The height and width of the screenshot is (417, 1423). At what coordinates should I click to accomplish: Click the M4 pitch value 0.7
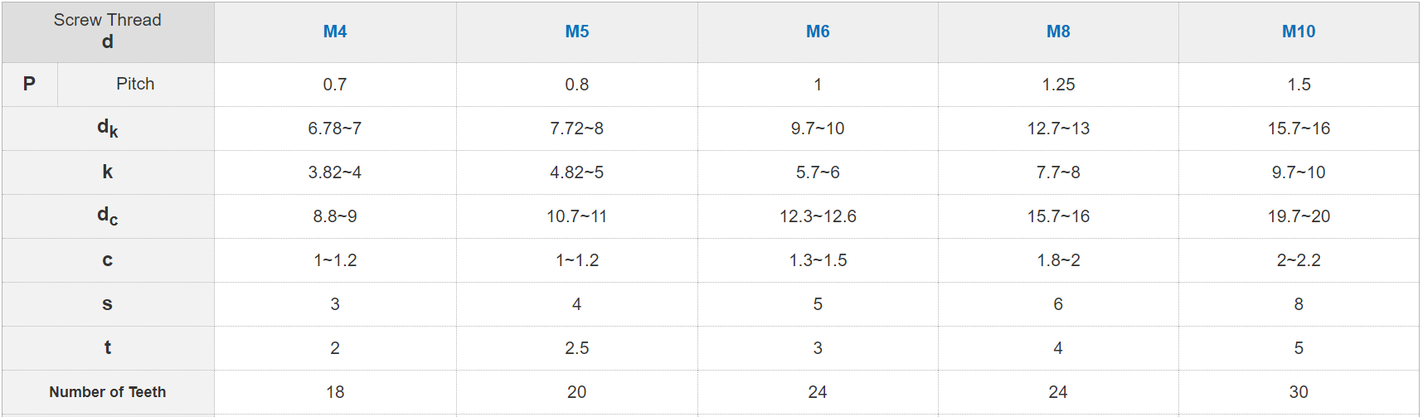click(x=335, y=85)
